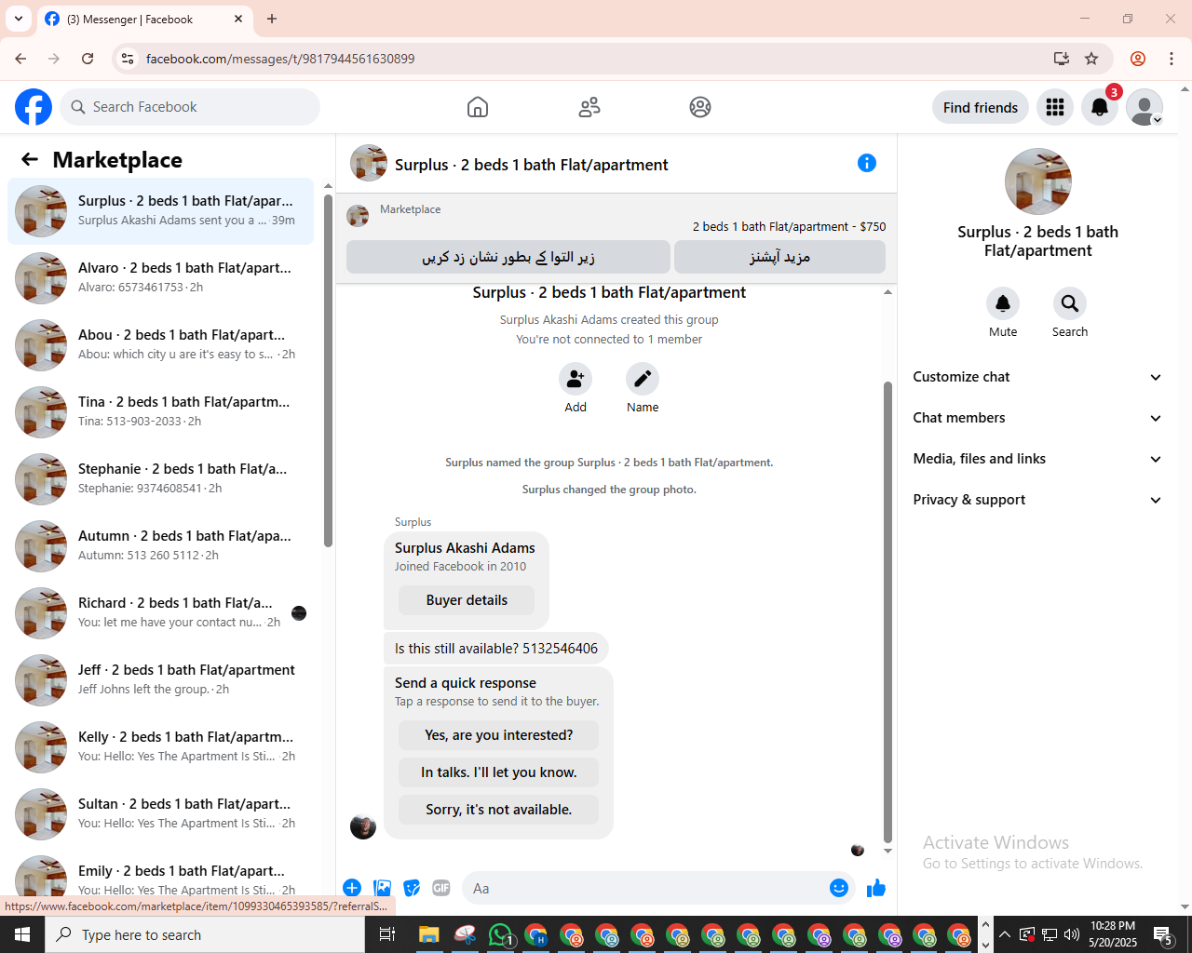Edit the group name with pencil icon
Screen dimensions: 1192x953
(x=643, y=379)
